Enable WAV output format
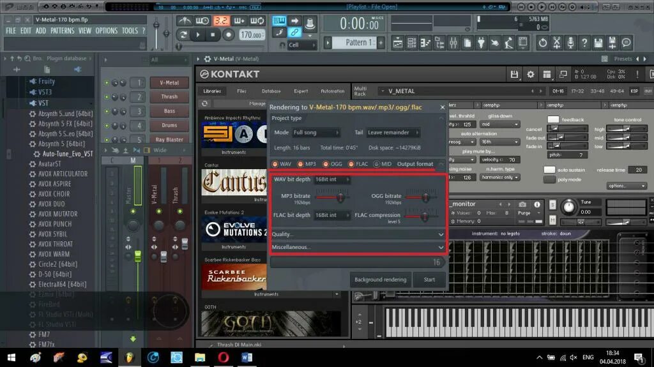Screen dimensions: 654x367 (x=275, y=164)
